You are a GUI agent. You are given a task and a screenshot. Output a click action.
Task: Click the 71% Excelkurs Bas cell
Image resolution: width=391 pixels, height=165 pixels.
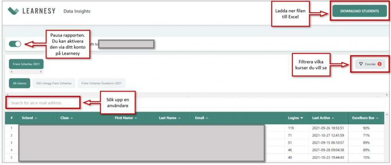366,135
